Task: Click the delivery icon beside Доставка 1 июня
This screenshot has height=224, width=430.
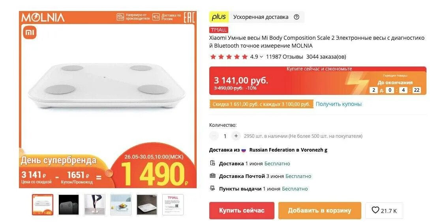Action: pos(212,163)
